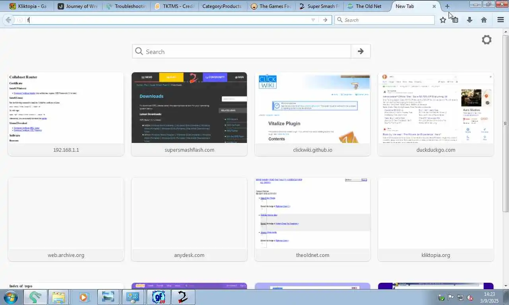The width and height of the screenshot is (509, 305).
Task: Bookmark this page with the star
Action: (x=443, y=20)
